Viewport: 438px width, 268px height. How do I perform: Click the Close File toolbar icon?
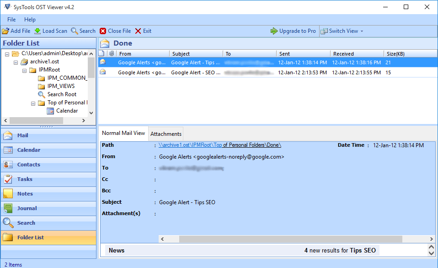[x=115, y=31]
